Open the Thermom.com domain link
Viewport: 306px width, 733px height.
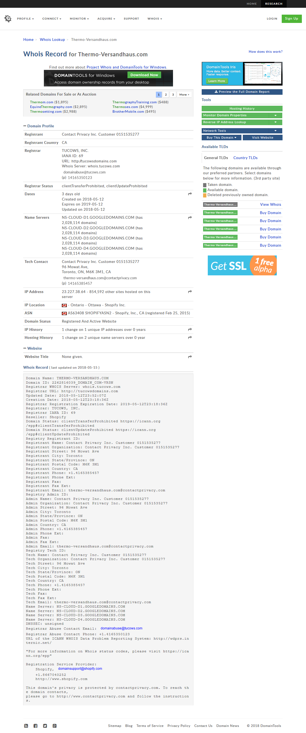point(42,102)
